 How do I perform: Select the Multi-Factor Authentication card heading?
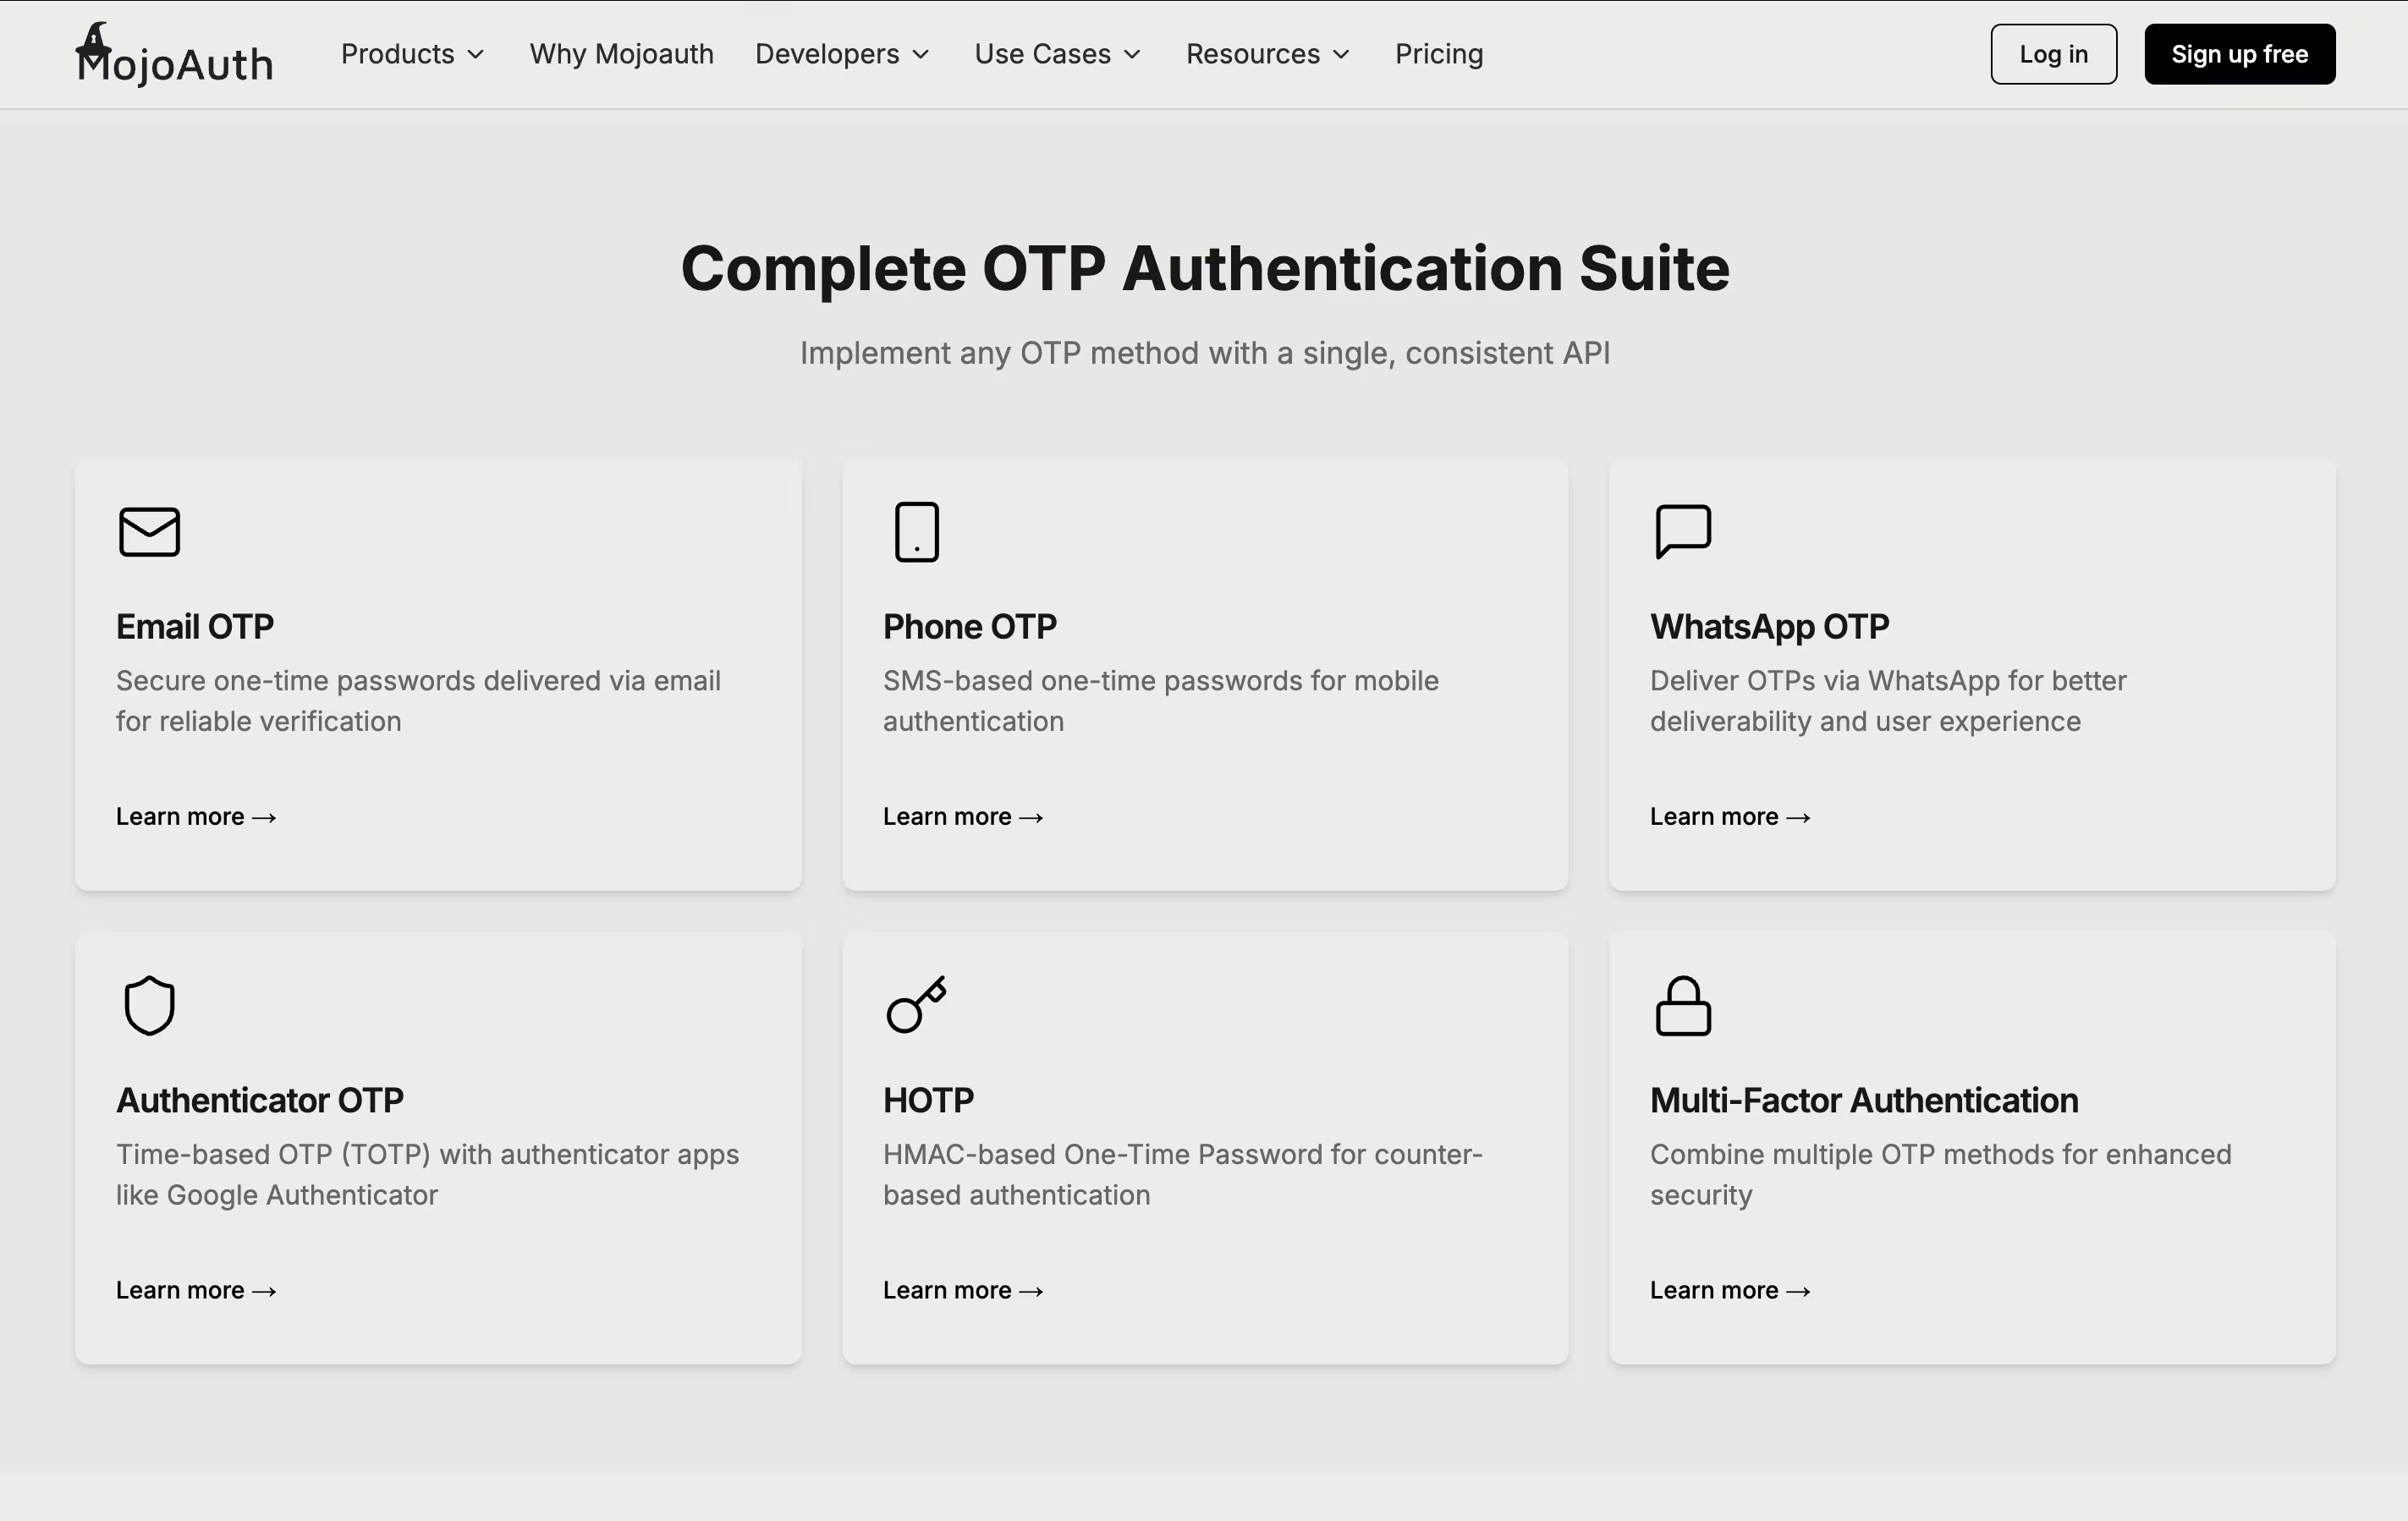1863,1100
